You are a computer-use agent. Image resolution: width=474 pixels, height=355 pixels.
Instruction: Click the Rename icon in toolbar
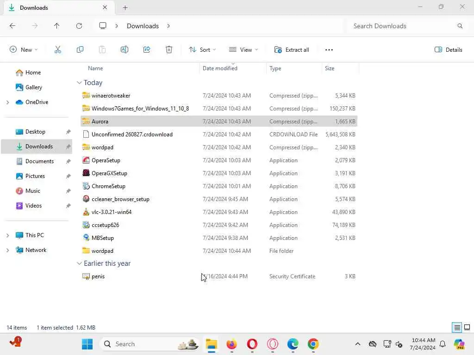[124, 50]
